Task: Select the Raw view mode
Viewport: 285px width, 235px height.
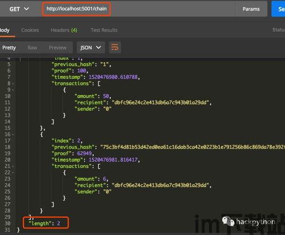Action: (x=32, y=47)
